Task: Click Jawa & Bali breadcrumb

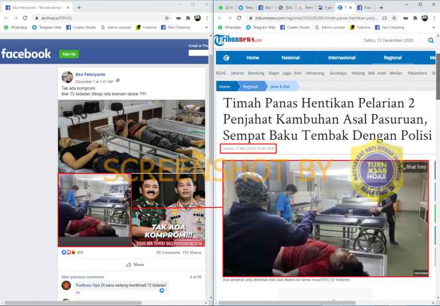Action: point(281,87)
